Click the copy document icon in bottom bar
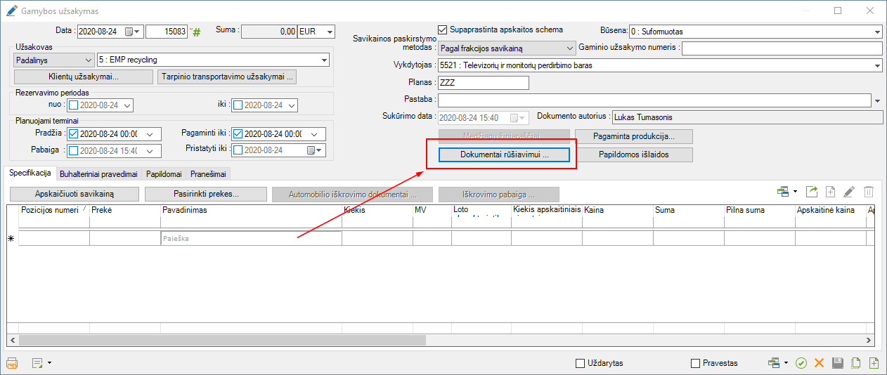 pos(855,363)
